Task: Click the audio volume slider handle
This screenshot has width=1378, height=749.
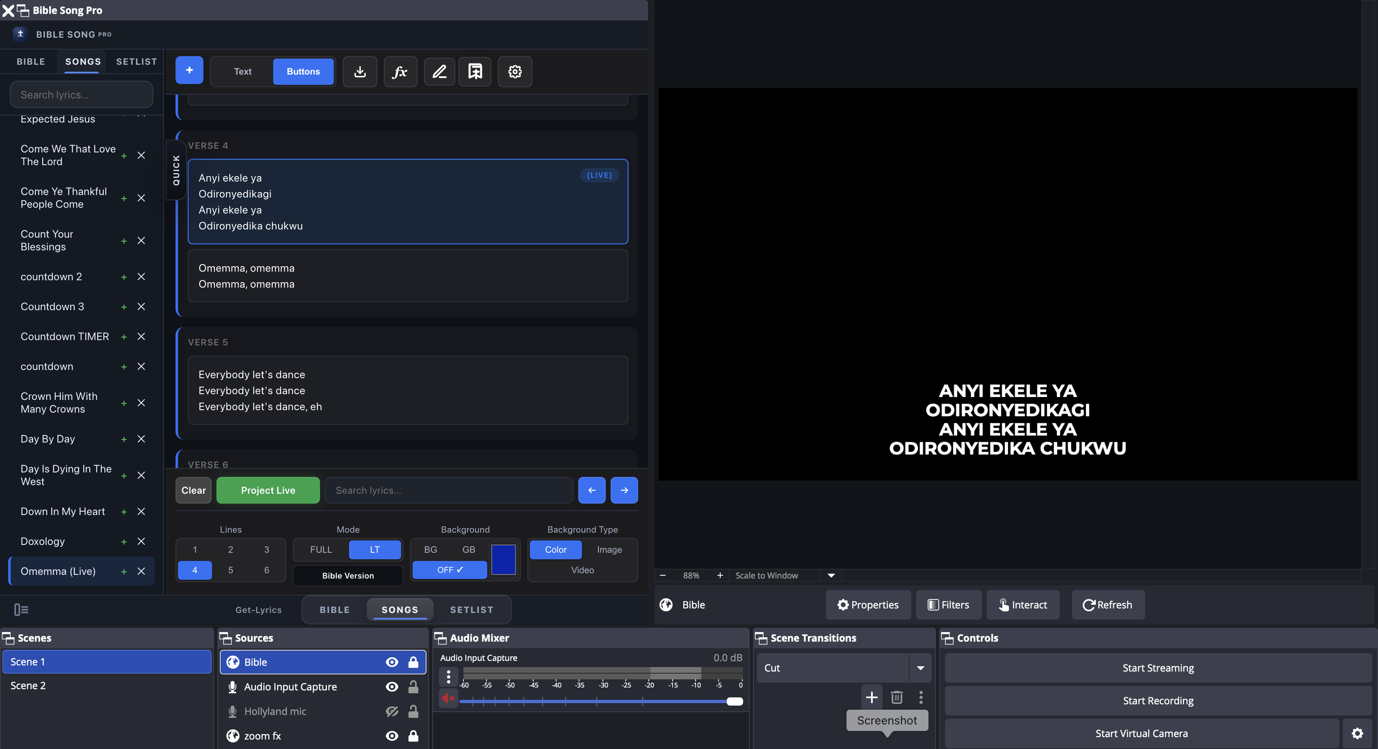Action: (735, 701)
